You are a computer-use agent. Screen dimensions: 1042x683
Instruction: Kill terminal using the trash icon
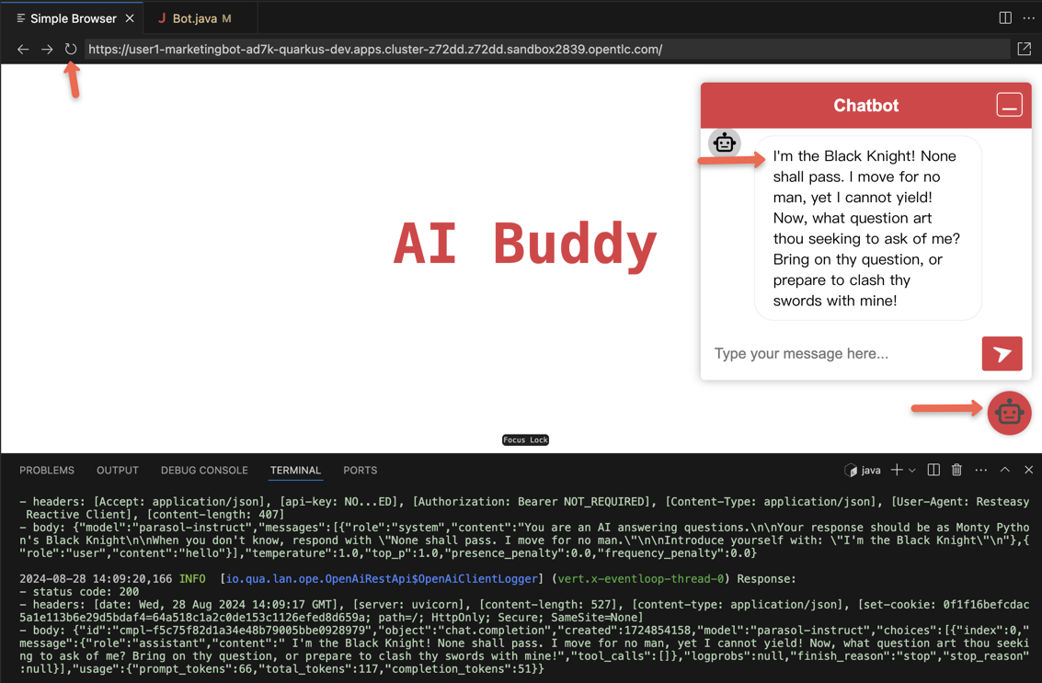[x=956, y=471]
